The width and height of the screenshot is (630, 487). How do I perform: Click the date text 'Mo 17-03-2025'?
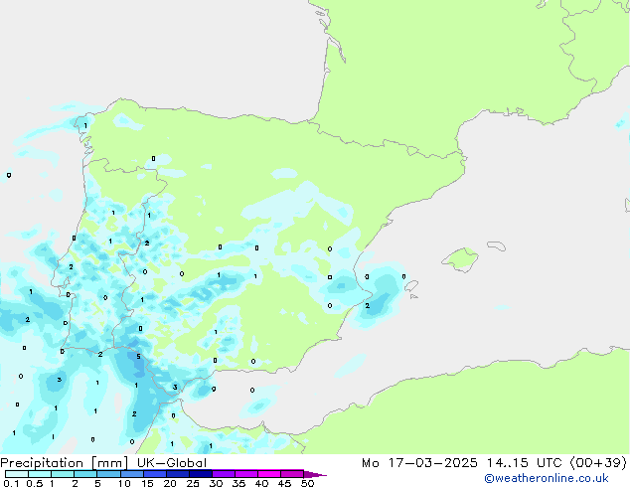click(x=419, y=463)
